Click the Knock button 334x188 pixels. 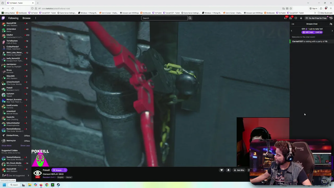pyautogui.click(x=57, y=170)
